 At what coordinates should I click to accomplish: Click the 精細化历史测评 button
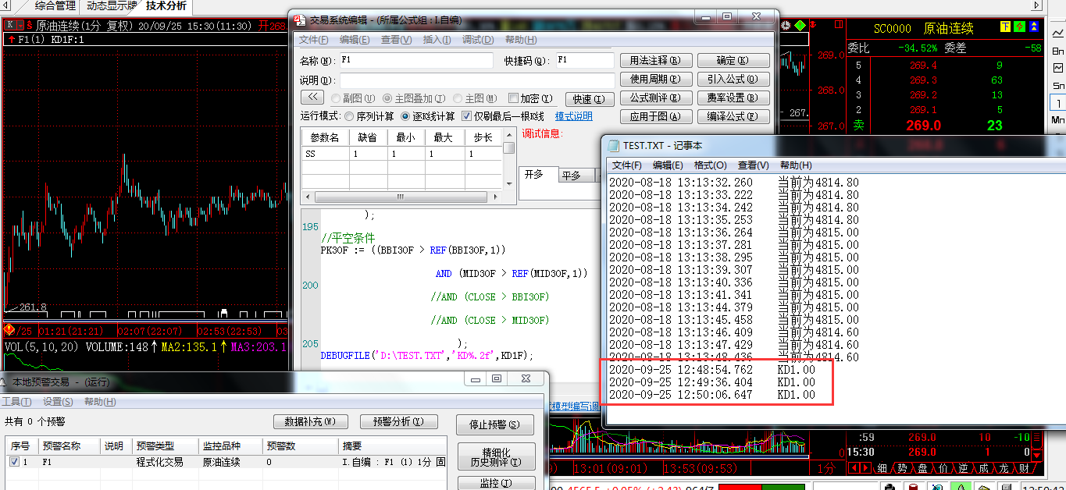496,457
